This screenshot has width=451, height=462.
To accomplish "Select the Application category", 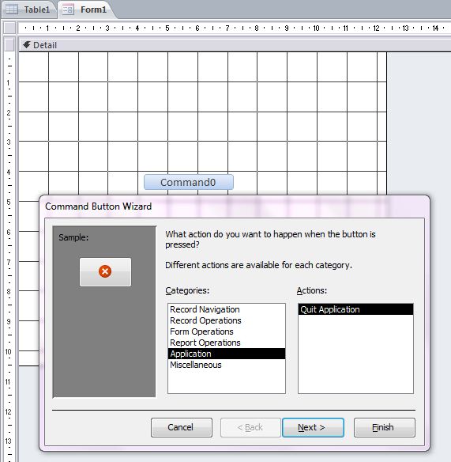I will (x=226, y=354).
